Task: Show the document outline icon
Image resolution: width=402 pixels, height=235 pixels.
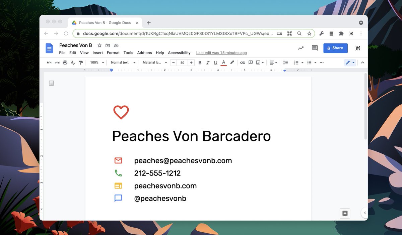Action: pyautogui.click(x=51, y=83)
